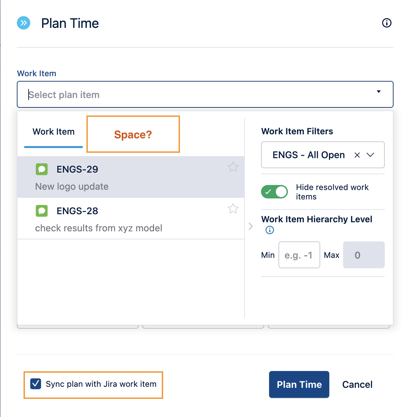Switch to the Space? tab
Screen dimensions: 409x417
click(133, 134)
